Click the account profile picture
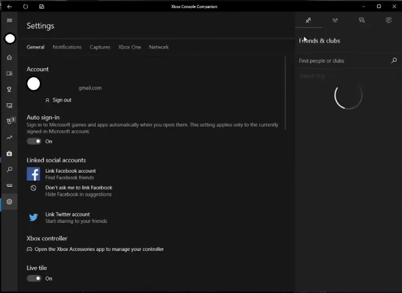 coord(33,84)
